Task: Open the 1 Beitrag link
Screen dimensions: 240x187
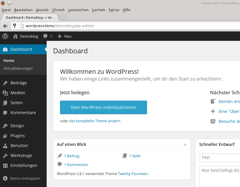Action: click(x=72, y=156)
